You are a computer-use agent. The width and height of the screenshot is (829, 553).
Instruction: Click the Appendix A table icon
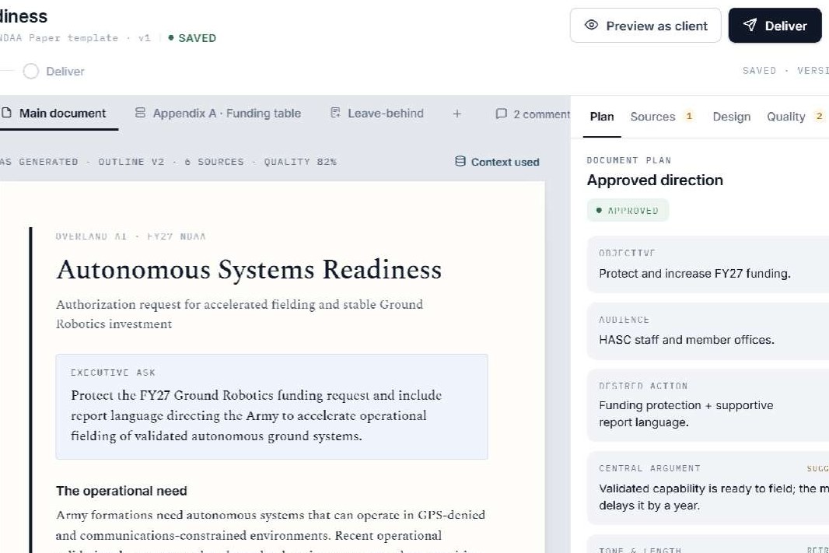[140, 113]
